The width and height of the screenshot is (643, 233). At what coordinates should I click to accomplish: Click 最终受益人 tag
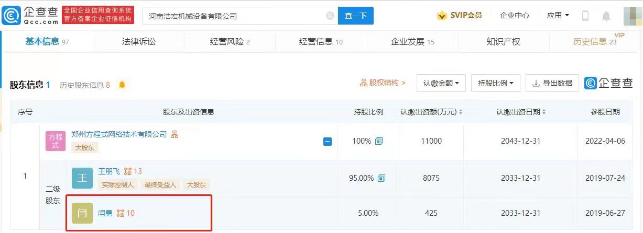(x=161, y=184)
